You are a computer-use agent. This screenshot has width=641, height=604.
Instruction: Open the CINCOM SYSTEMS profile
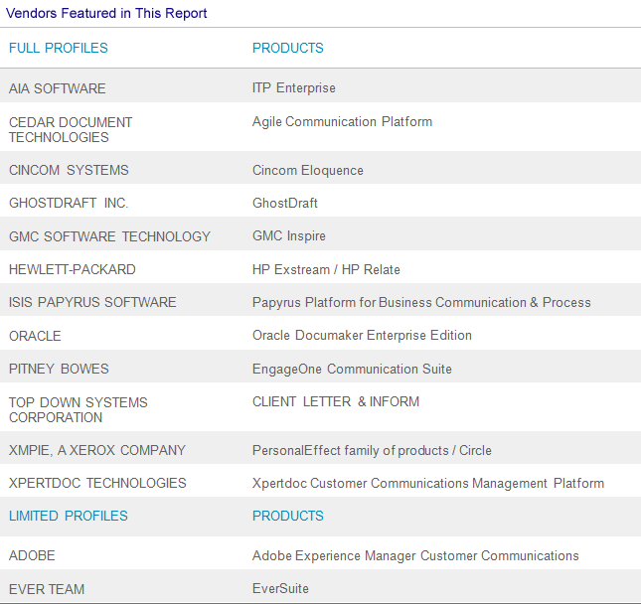coord(69,170)
